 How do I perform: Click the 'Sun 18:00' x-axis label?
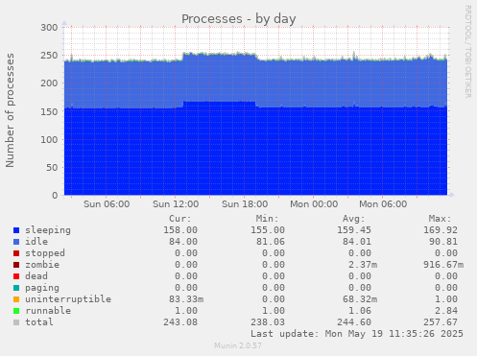pyautogui.click(x=245, y=204)
